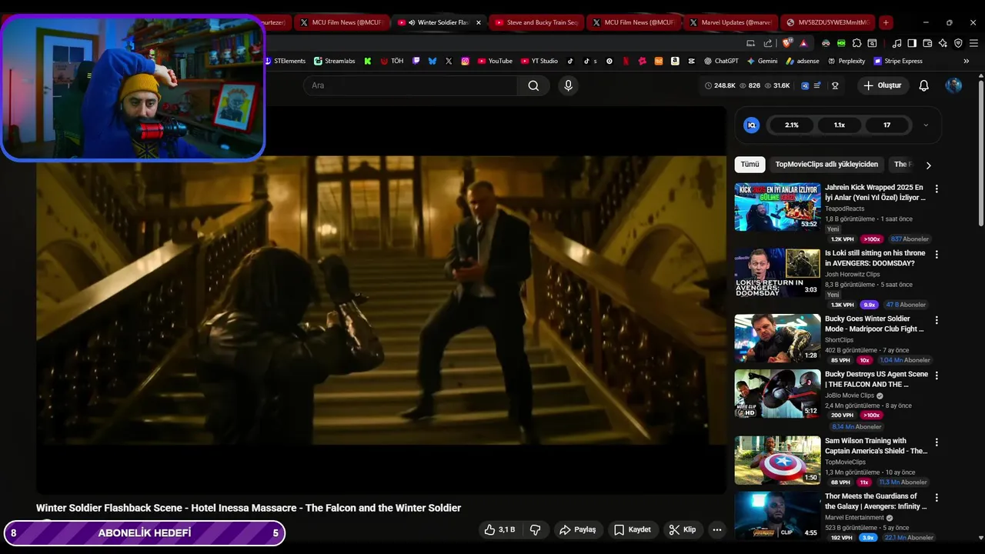
Task: Open the TÖH bookmark
Action: click(391, 61)
